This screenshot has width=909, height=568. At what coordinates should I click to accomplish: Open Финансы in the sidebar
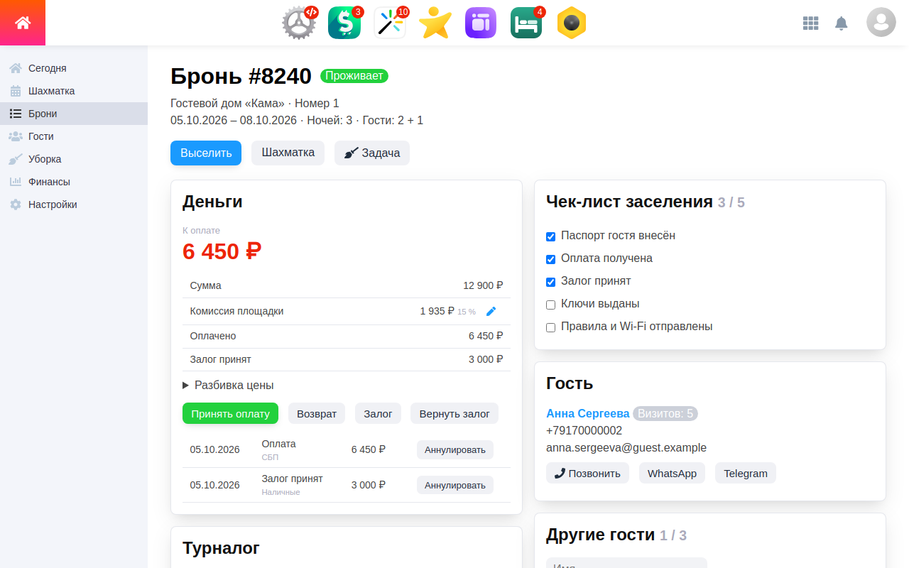click(74, 182)
